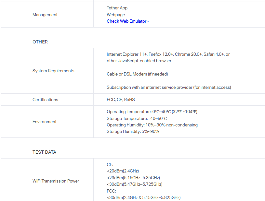Click the Storage Humidity line
Viewport: 265px width, 201px height.
click(133, 131)
